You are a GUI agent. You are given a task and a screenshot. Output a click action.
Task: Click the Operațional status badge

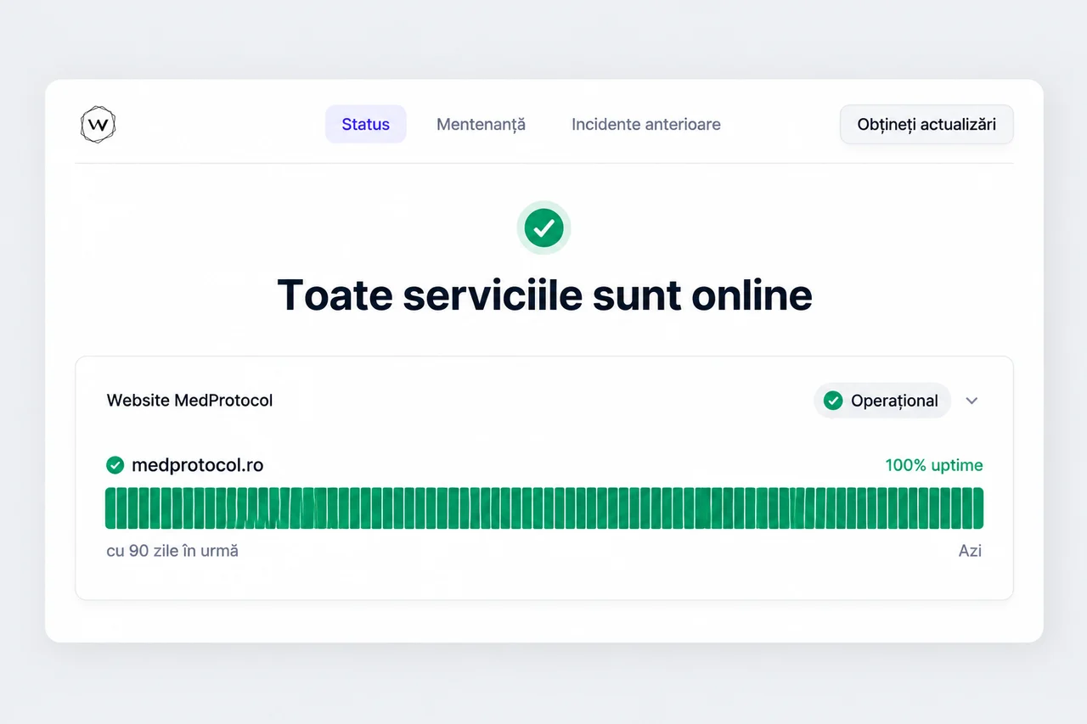(882, 401)
